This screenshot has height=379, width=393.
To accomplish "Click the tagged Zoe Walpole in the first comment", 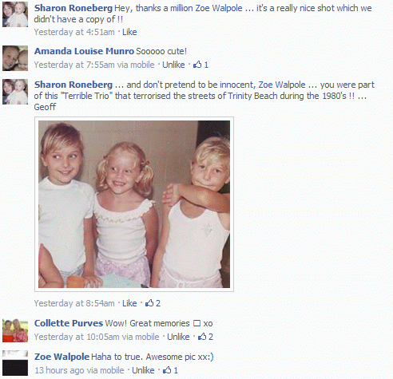I will 219,8.
